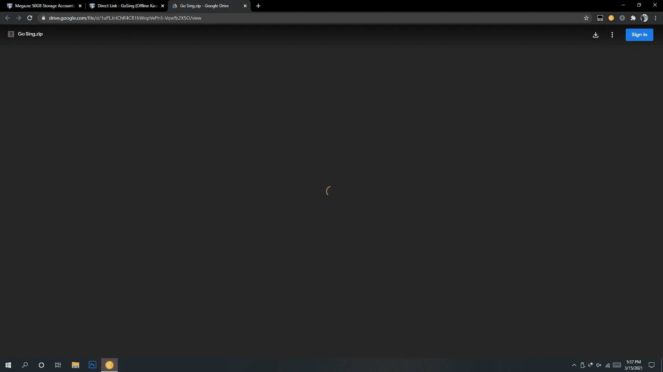Go forward to the next page
The width and height of the screenshot is (663, 372).
point(19,18)
